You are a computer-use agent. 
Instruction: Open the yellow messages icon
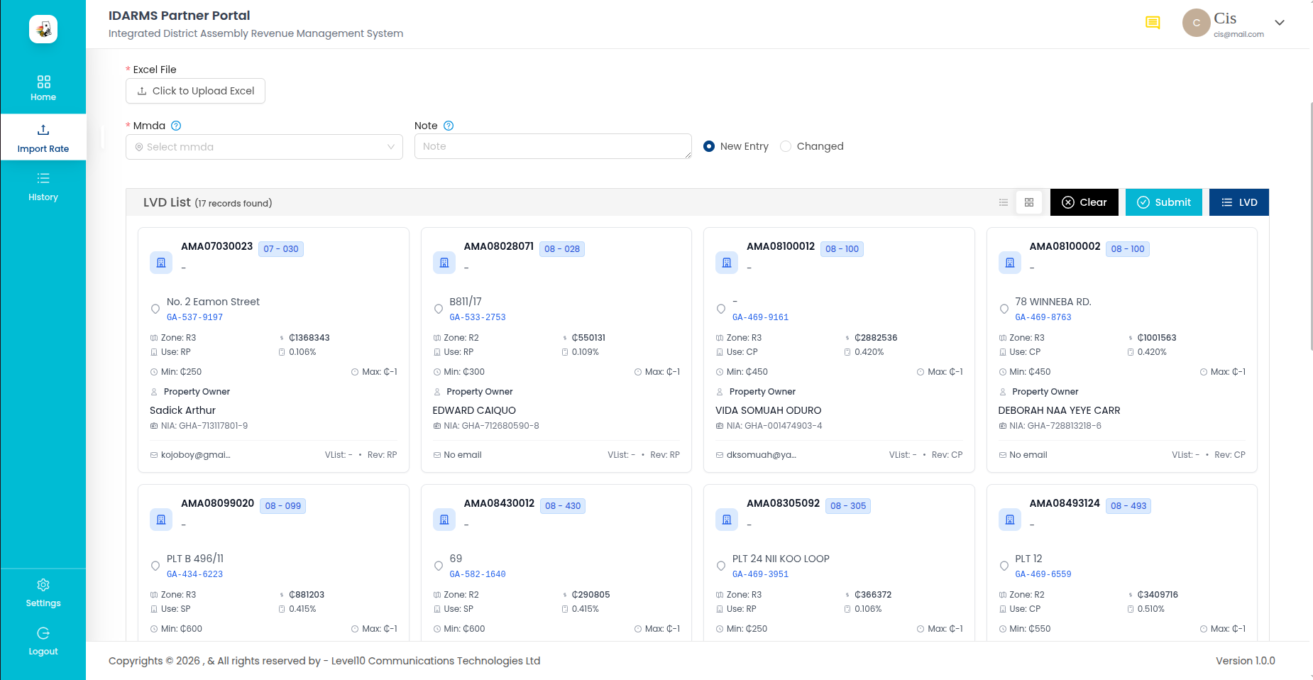coord(1153,23)
